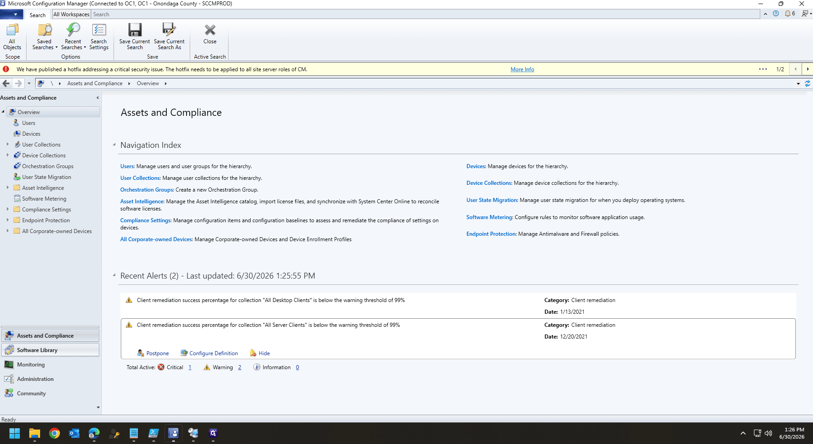Open the Recent Searches dropdown
Viewport: 813px width, 444px height.
73,37
